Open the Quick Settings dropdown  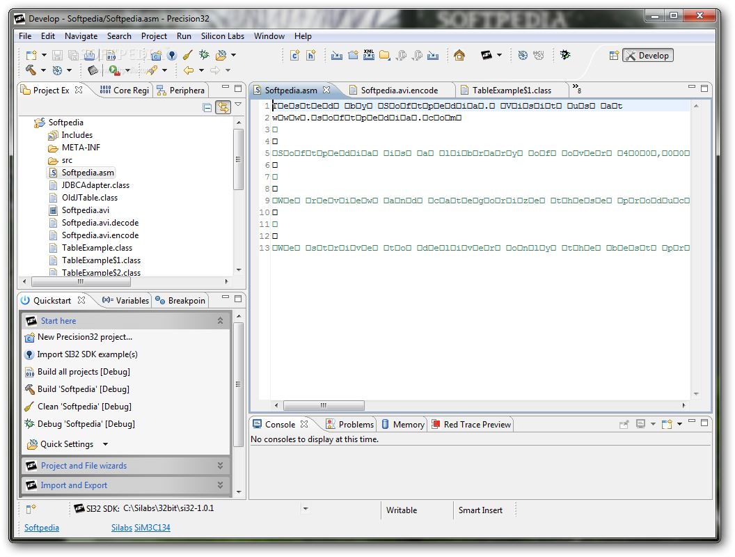click(x=106, y=444)
